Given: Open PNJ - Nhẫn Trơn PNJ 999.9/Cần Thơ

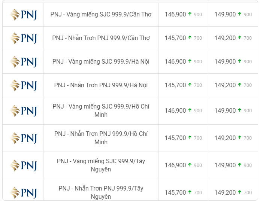Looking at the screenshot, I should pyautogui.click(x=101, y=38).
